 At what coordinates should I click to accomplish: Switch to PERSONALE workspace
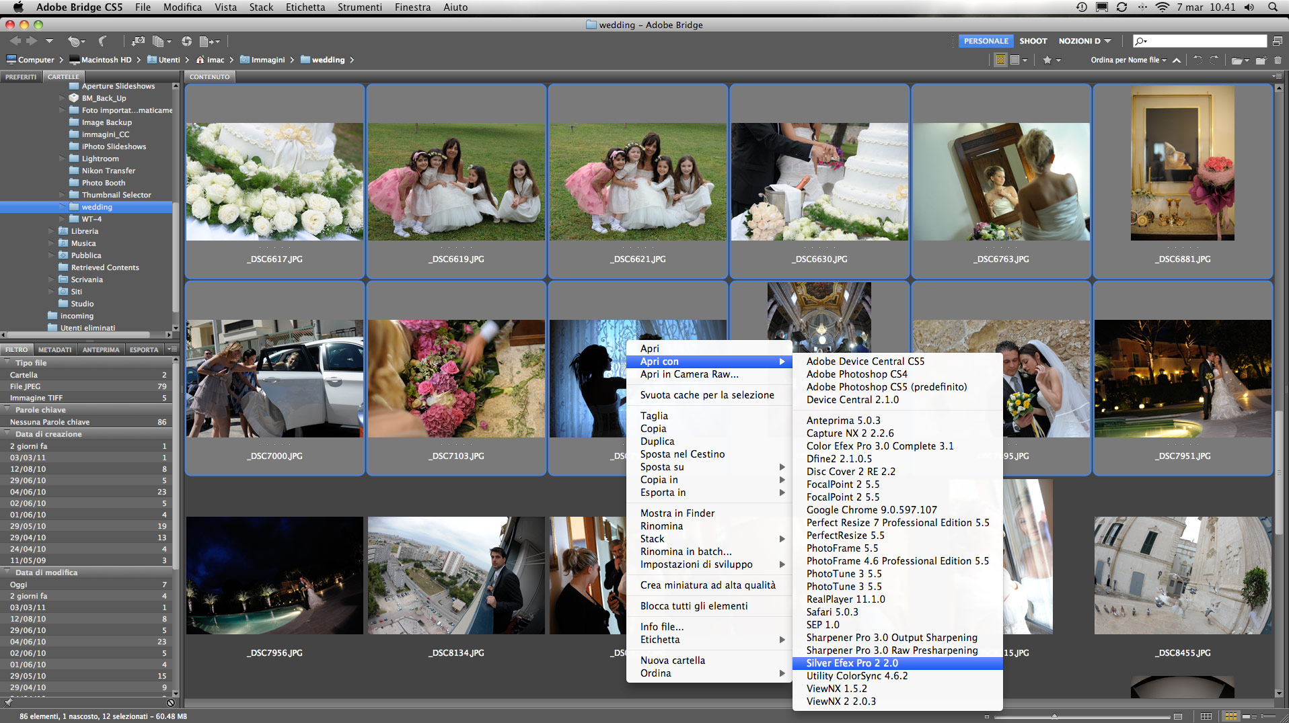[x=986, y=41]
